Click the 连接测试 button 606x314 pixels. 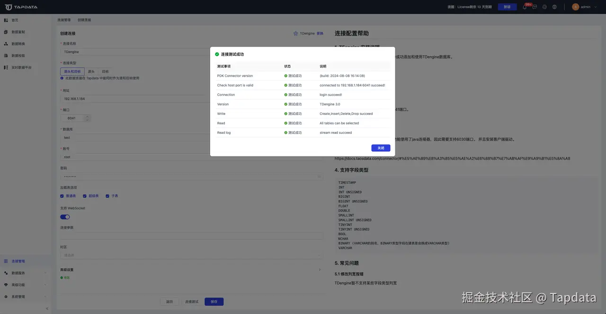coord(192,302)
